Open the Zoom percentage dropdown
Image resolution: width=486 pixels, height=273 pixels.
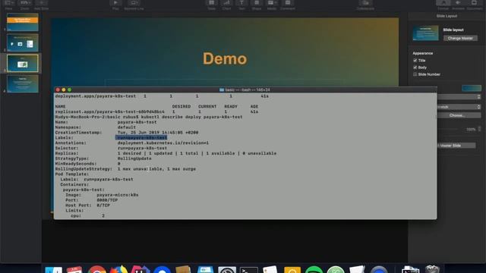24,4
